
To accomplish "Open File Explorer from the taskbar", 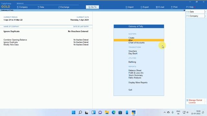I will 107,112.
